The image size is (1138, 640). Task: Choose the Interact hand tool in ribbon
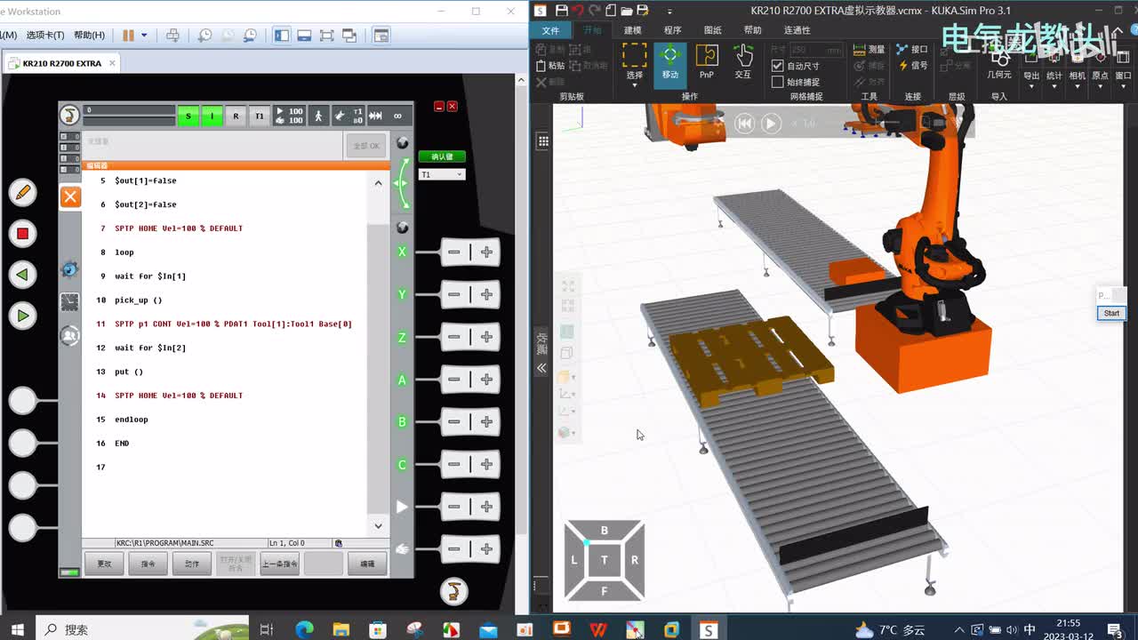coord(743,60)
